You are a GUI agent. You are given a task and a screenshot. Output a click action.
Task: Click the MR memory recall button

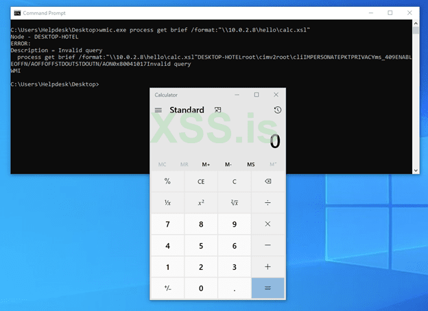(x=185, y=164)
